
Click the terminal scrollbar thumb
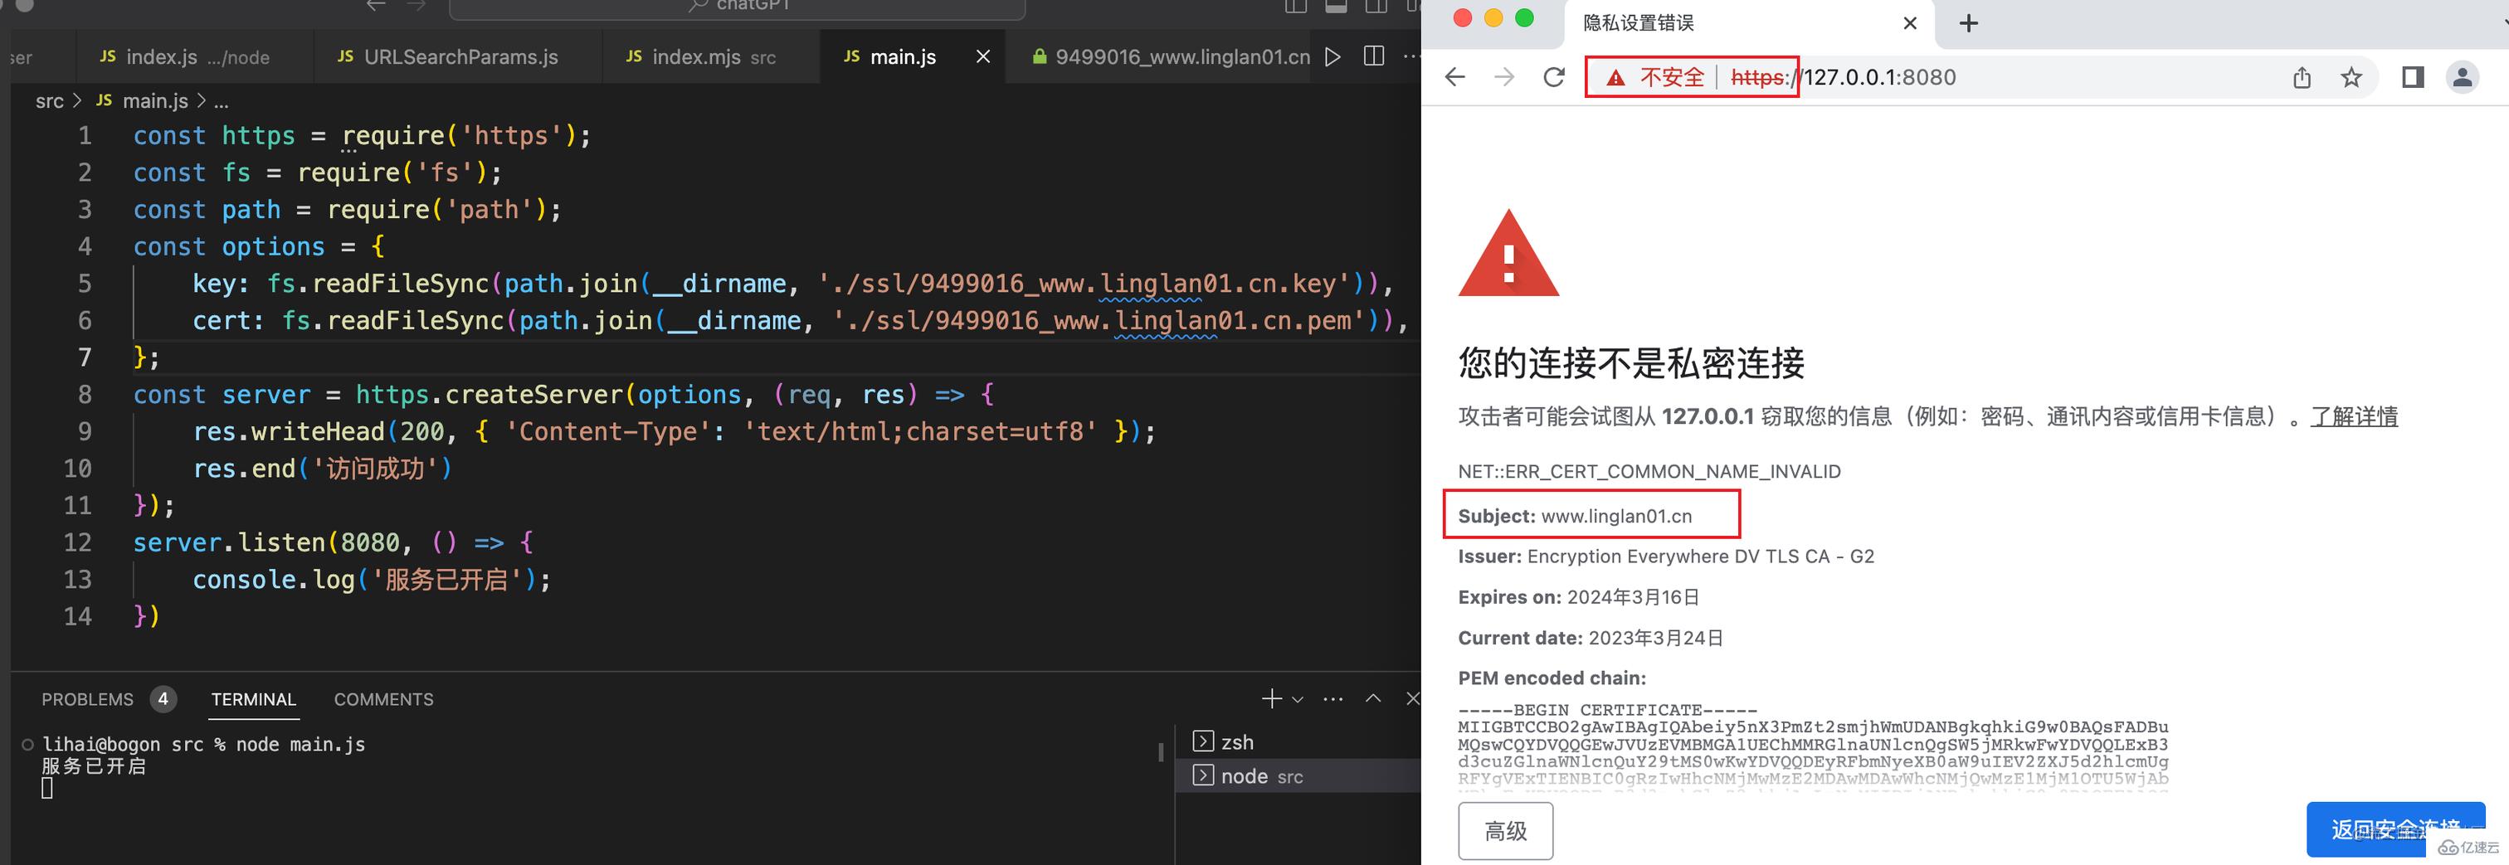coord(1160,752)
